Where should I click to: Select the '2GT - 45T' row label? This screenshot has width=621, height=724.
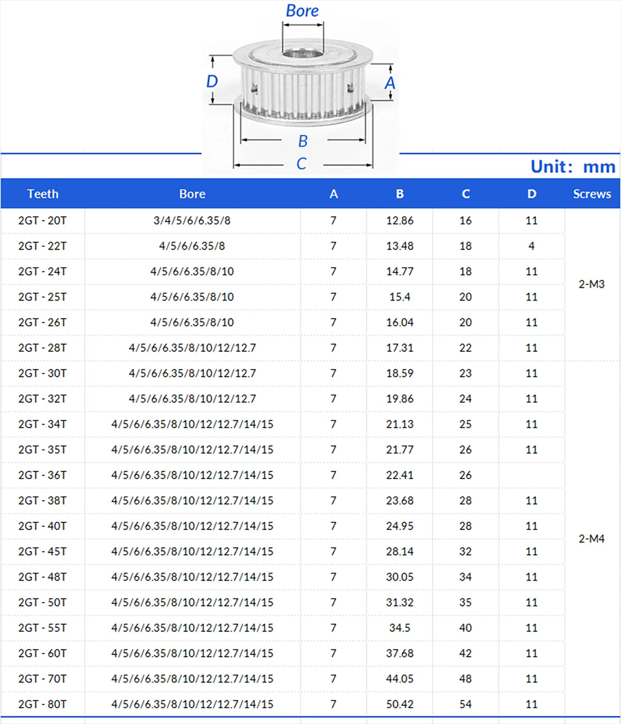(x=42, y=552)
